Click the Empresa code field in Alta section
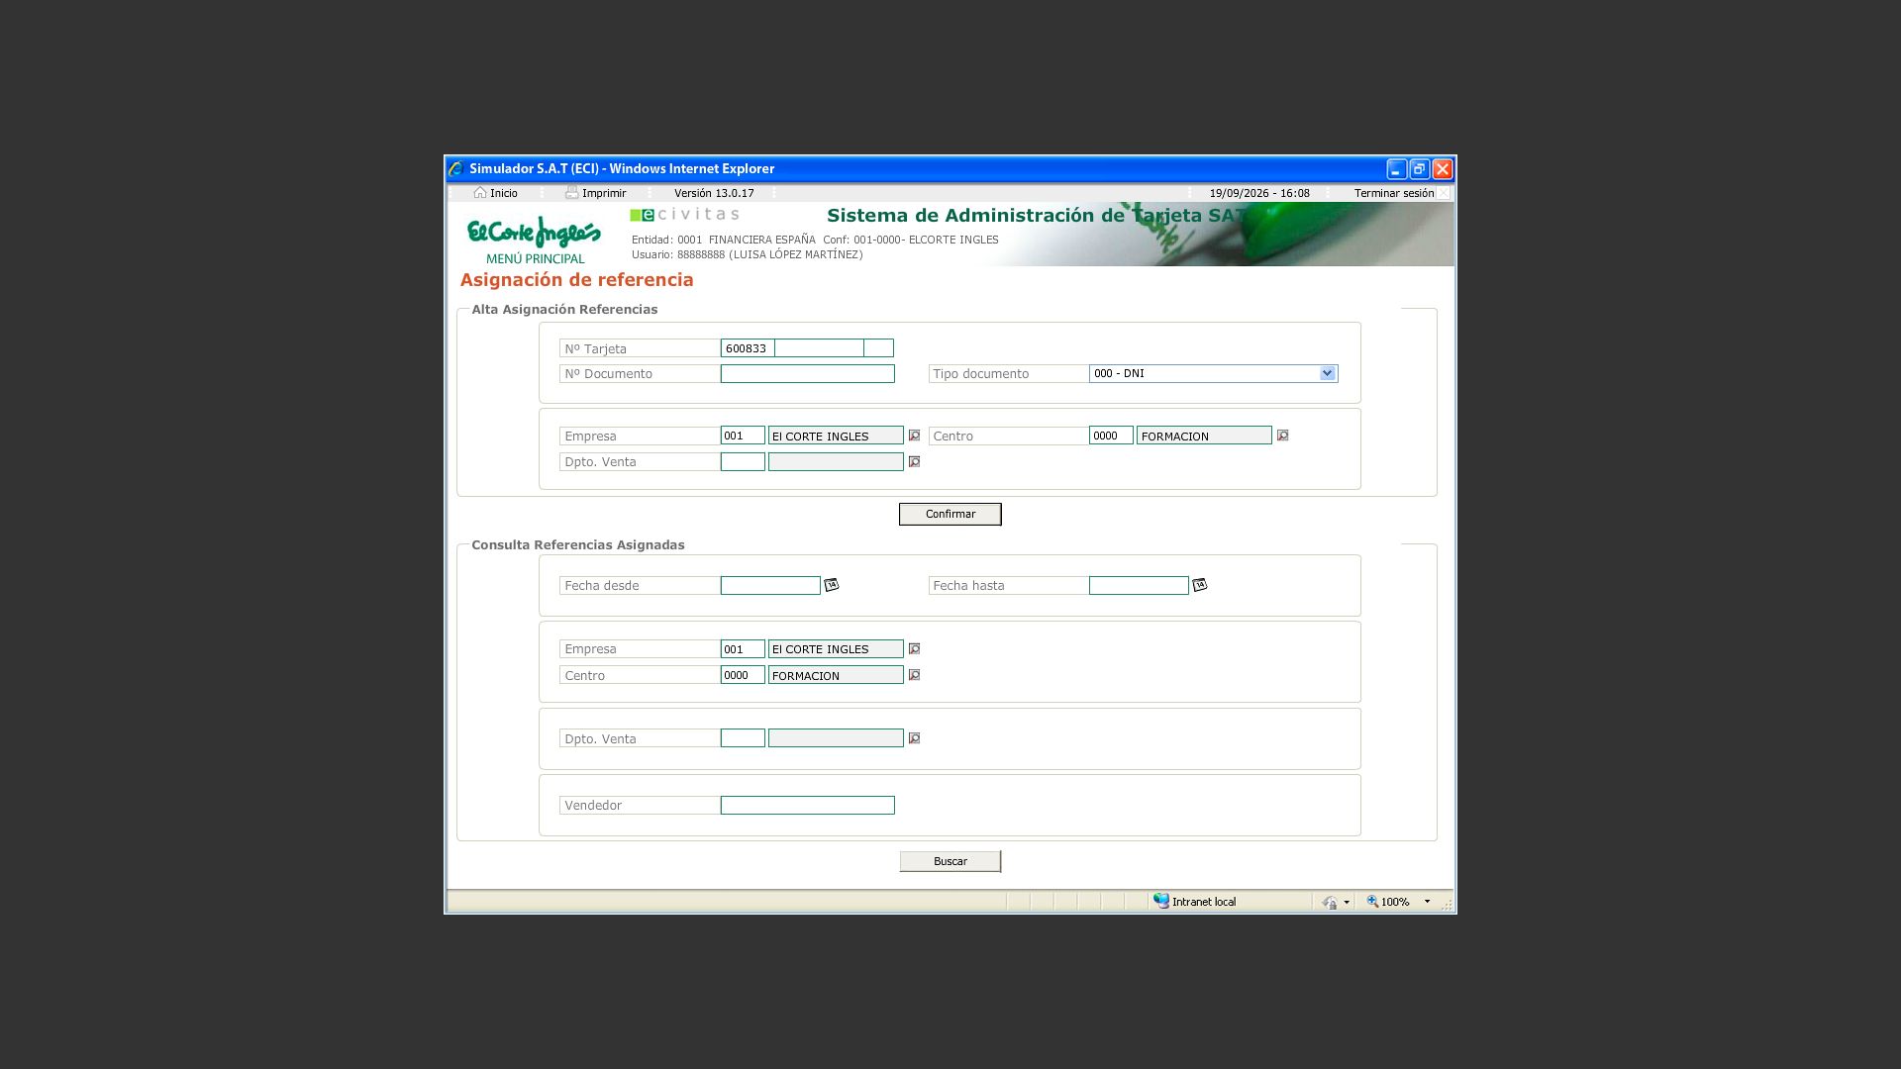This screenshot has width=1901, height=1069. coord(743,436)
